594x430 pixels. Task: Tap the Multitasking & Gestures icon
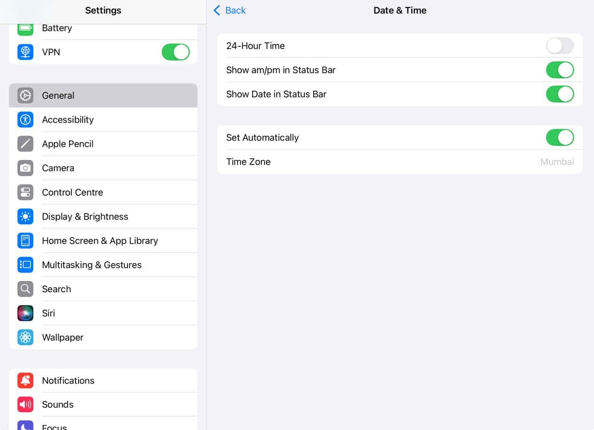pyautogui.click(x=26, y=265)
